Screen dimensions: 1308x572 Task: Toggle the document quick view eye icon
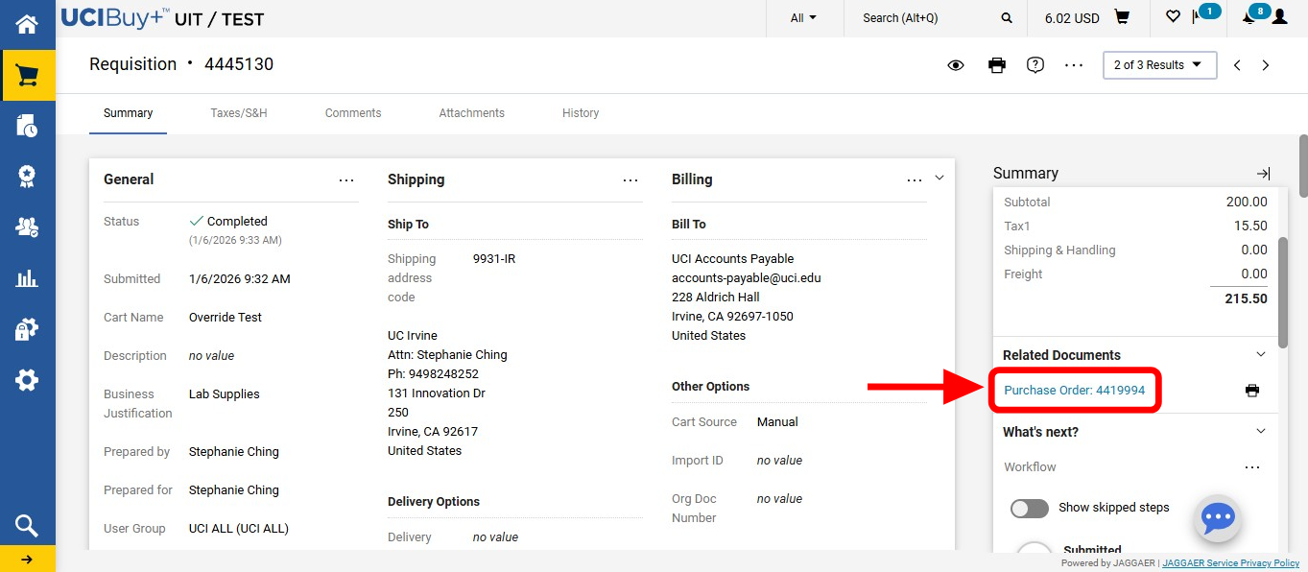pyautogui.click(x=956, y=64)
